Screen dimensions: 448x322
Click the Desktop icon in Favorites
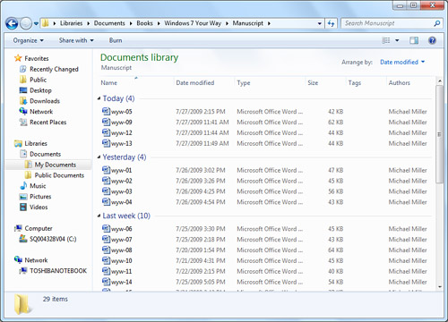pos(23,90)
